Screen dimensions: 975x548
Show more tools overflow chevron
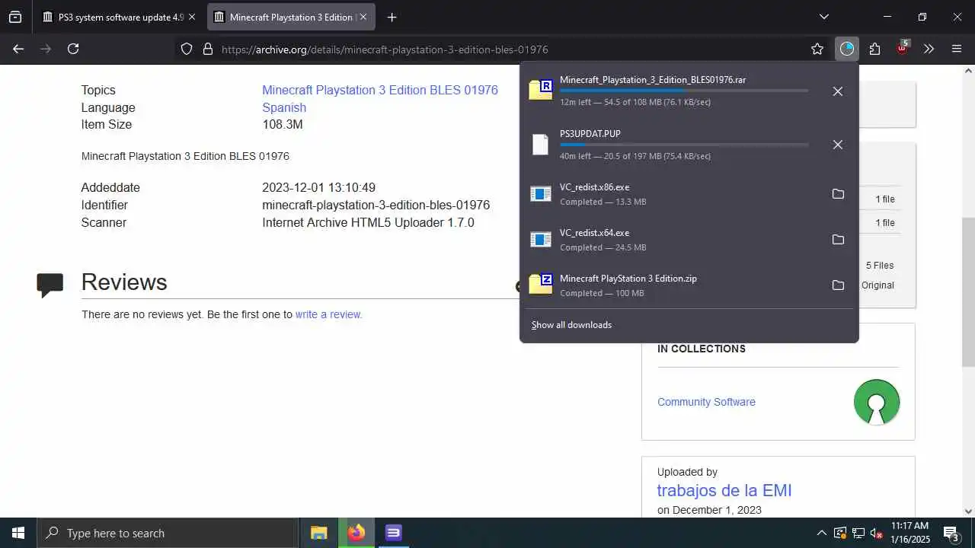(929, 49)
